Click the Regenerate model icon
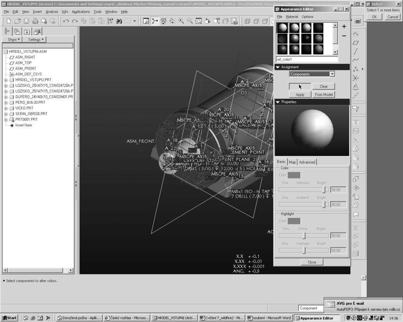Image resolution: width=403 pixels, height=322 pixels. click(110, 21)
